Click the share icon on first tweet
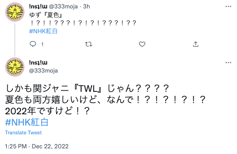The image size is (237, 154). pos(196,44)
